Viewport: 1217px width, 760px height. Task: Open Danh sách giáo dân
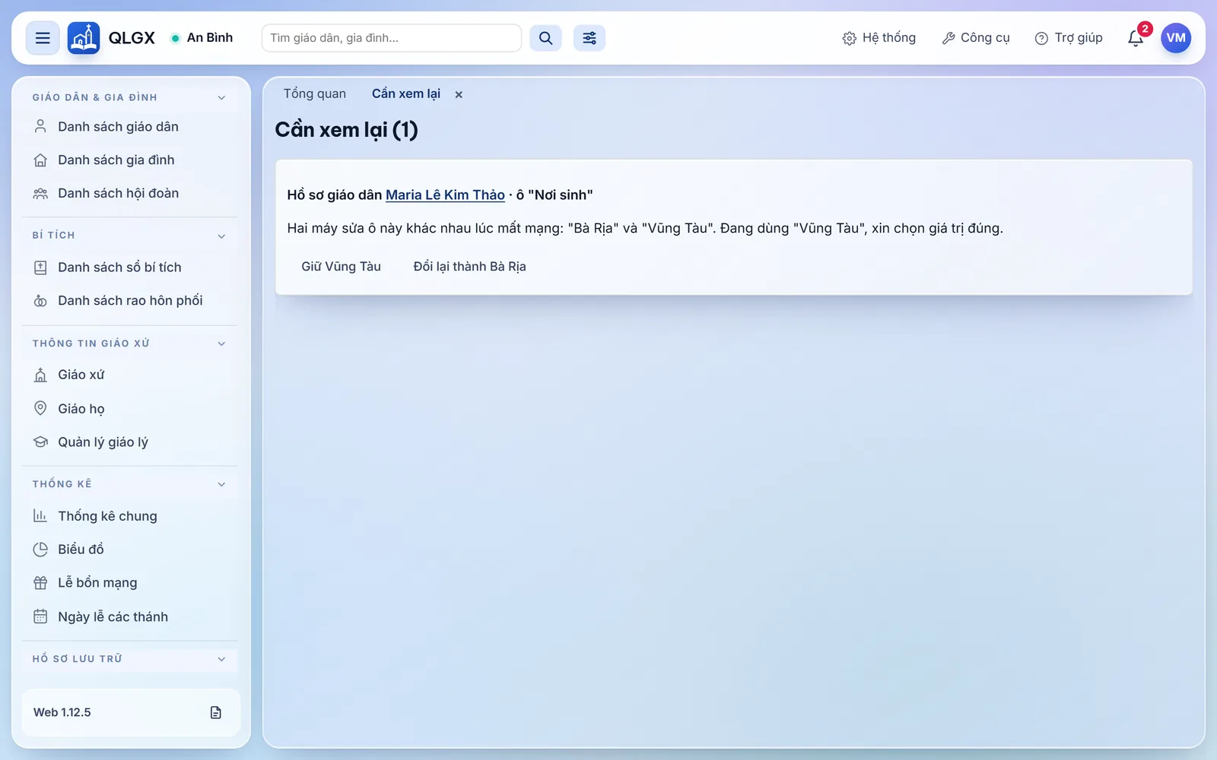(x=130, y=127)
